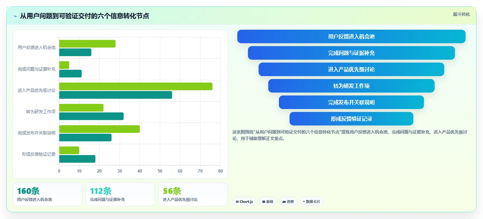Click the light green bar for 转为研发工作项
The height and width of the screenshot is (219, 483).
click(81, 108)
